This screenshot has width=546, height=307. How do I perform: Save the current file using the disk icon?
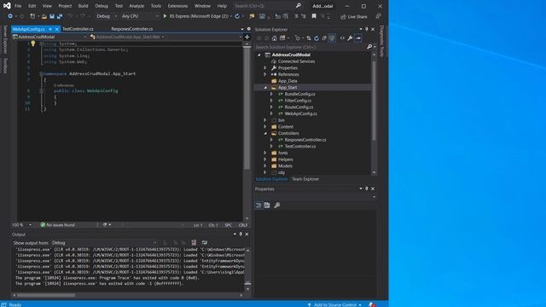(52, 16)
